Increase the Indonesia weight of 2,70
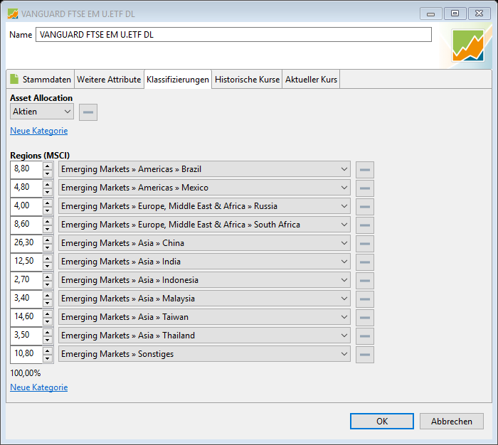The image size is (498, 445). (x=48, y=276)
